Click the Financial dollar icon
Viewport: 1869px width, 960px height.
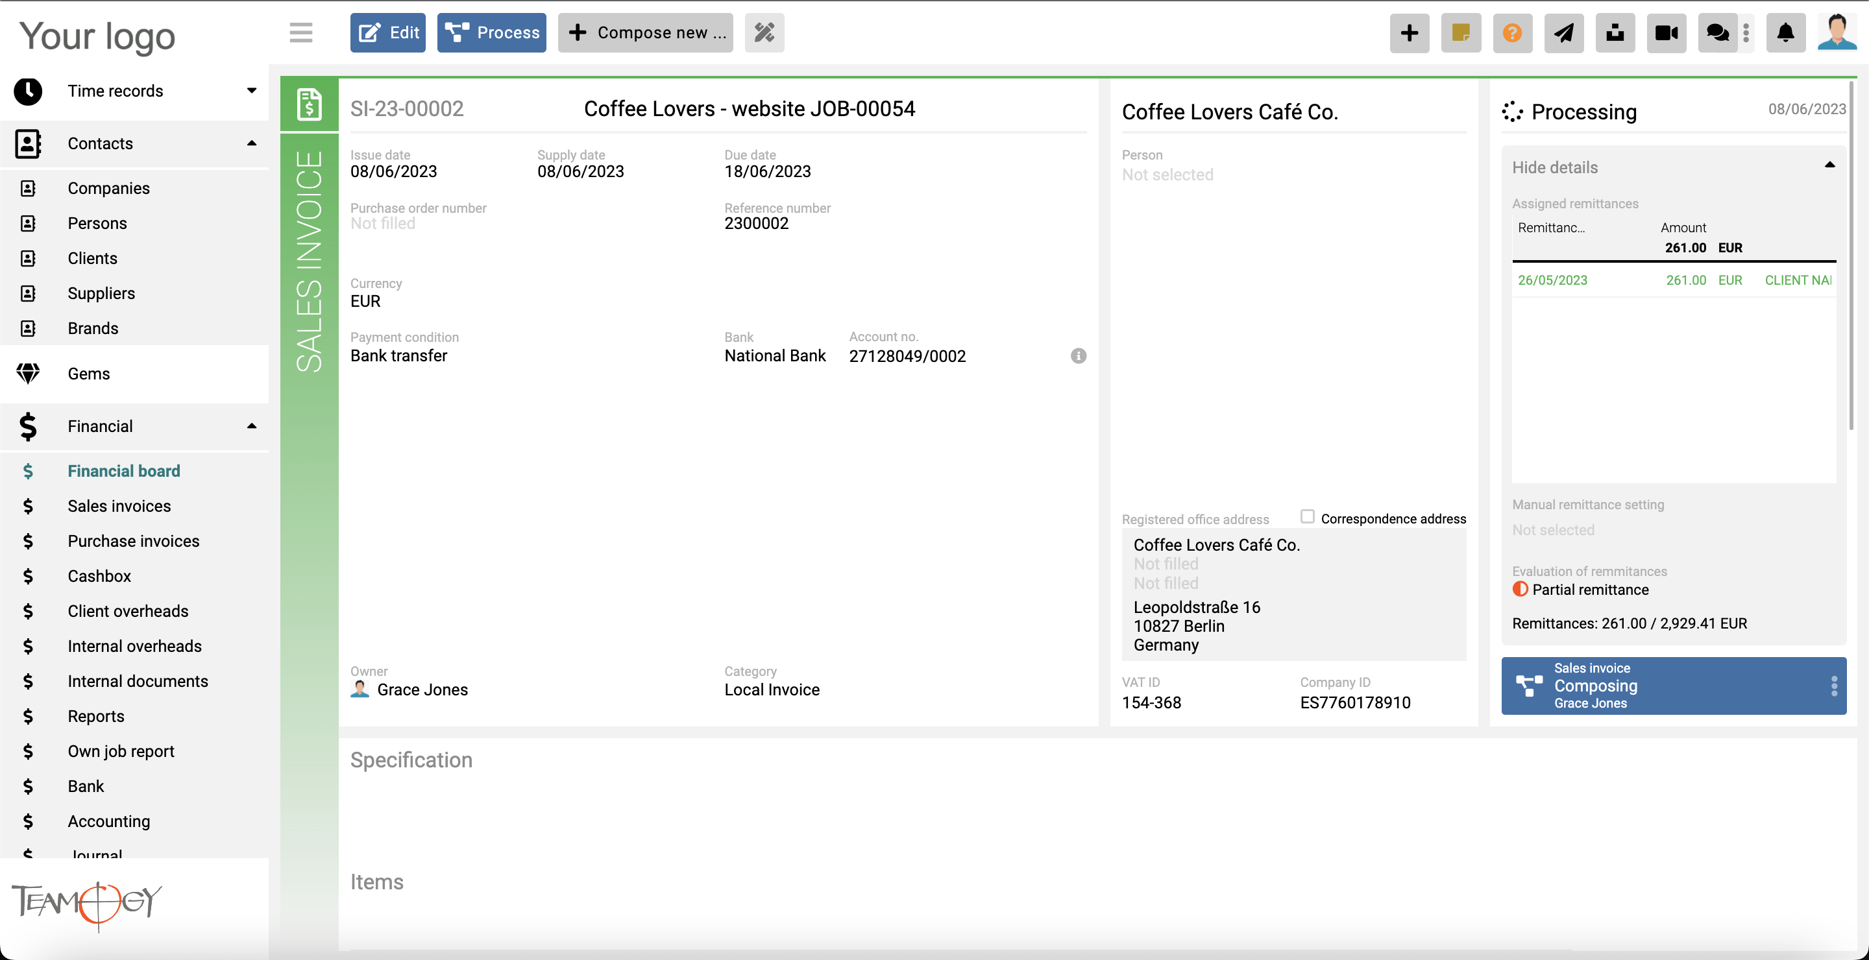(x=29, y=426)
